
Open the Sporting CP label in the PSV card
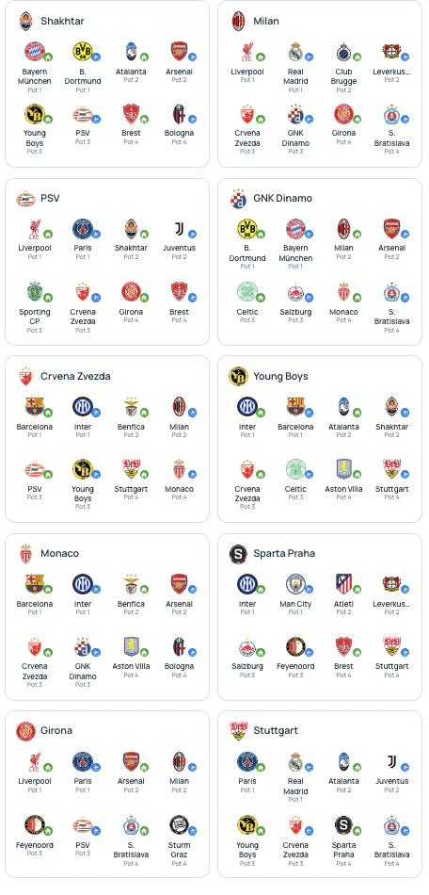35,317
